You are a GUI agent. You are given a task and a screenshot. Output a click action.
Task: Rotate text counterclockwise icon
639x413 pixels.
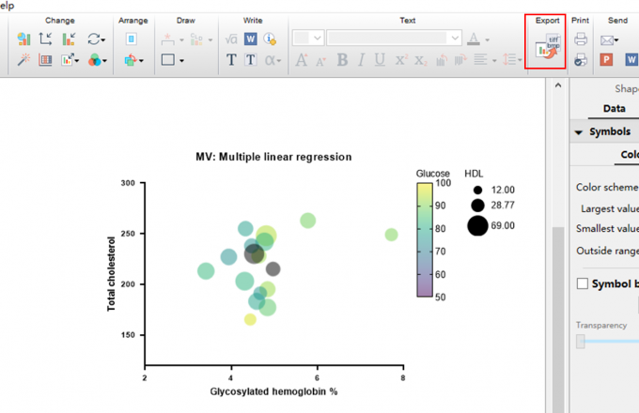442,60
